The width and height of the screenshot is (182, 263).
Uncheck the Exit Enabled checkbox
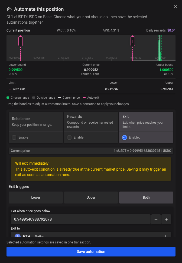[x=125, y=137]
